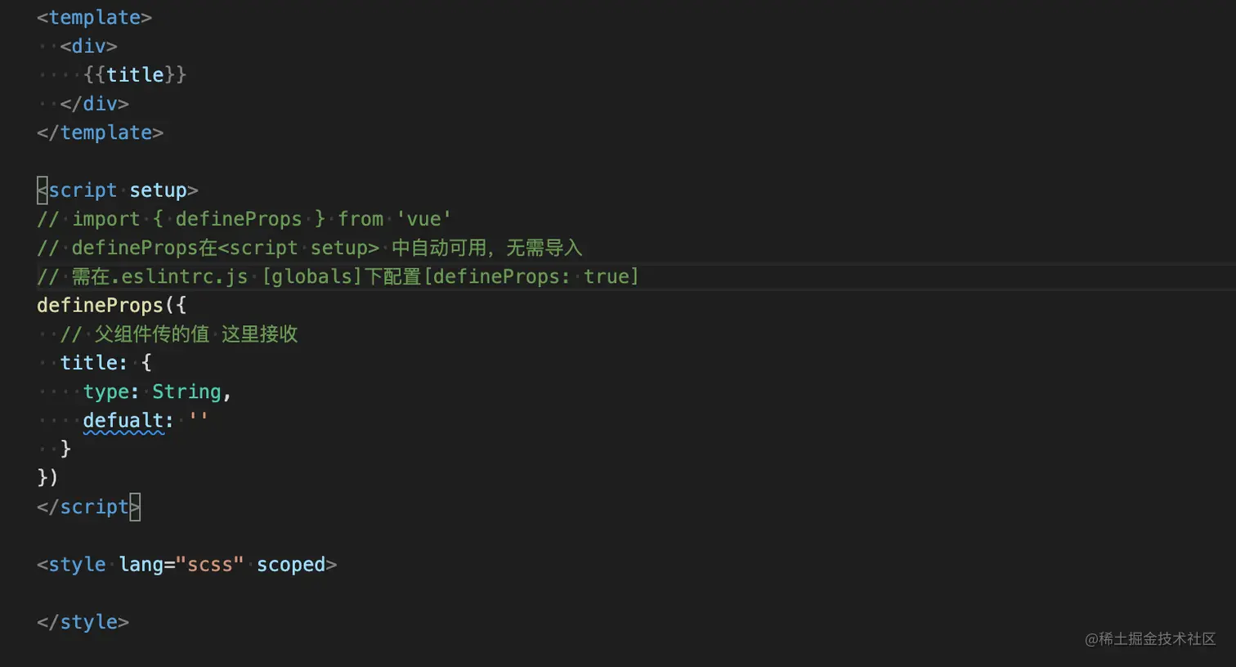Click the "scss" lang attribute value
The height and width of the screenshot is (667, 1236).
[209, 565]
